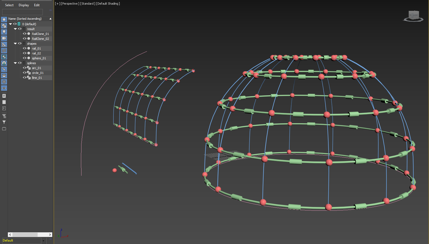Open the [Default Shading] viewport menu
The height and width of the screenshot is (244, 429).
point(108,4)
